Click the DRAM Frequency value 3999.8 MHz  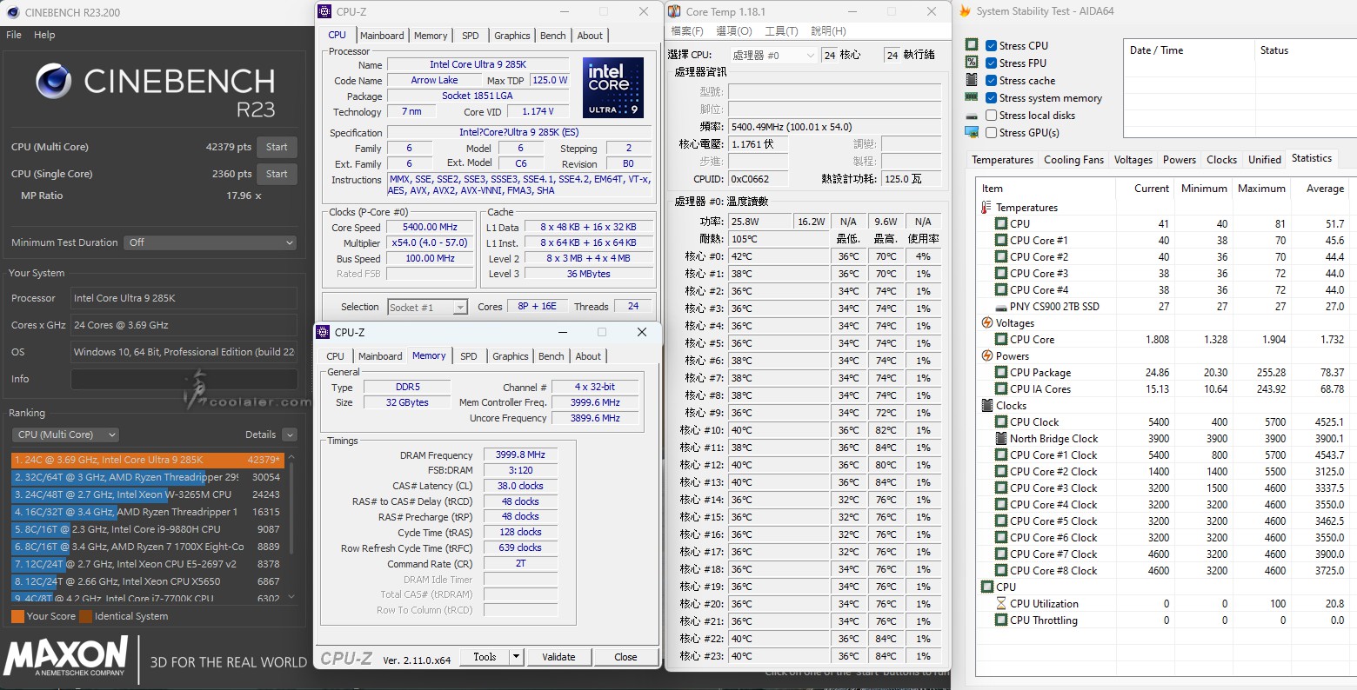520,454
